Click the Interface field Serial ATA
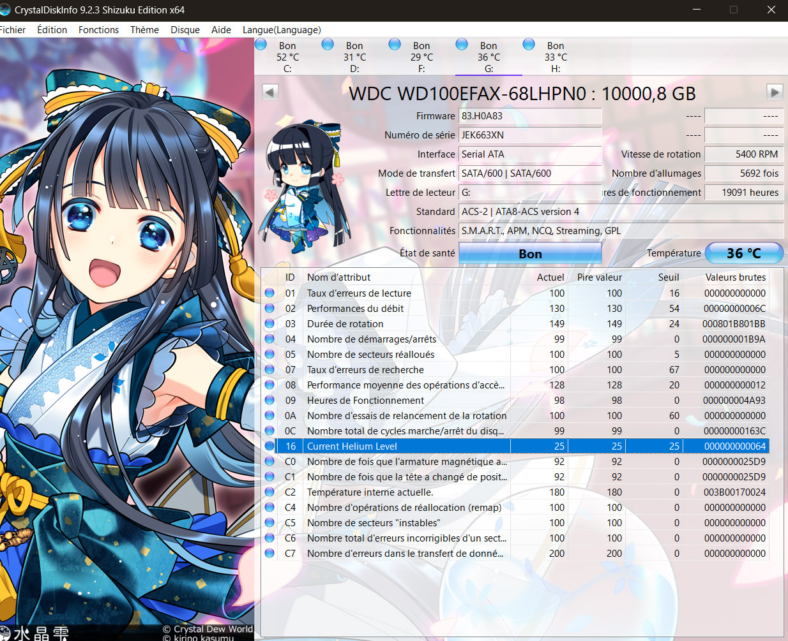 pos(530,154)
